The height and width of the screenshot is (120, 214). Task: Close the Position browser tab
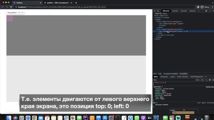[x=40, y=3]
